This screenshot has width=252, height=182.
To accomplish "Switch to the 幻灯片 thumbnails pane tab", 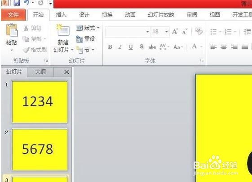I will [14, 72].
